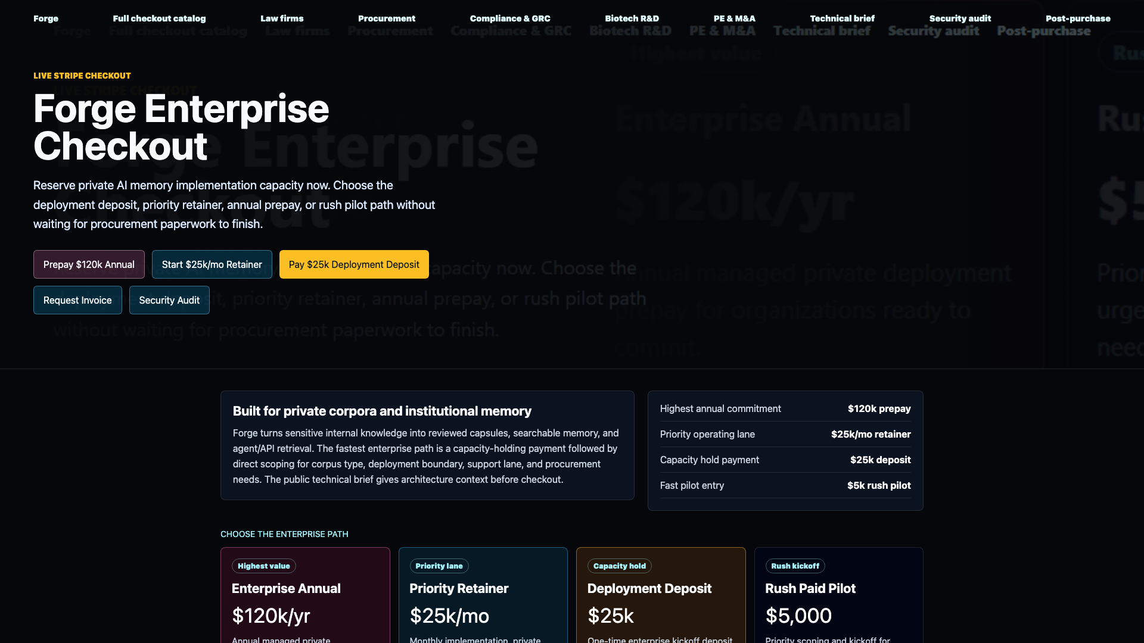Click the $25k/mo retainer value

pyautogui.click(x=871, y=434)
